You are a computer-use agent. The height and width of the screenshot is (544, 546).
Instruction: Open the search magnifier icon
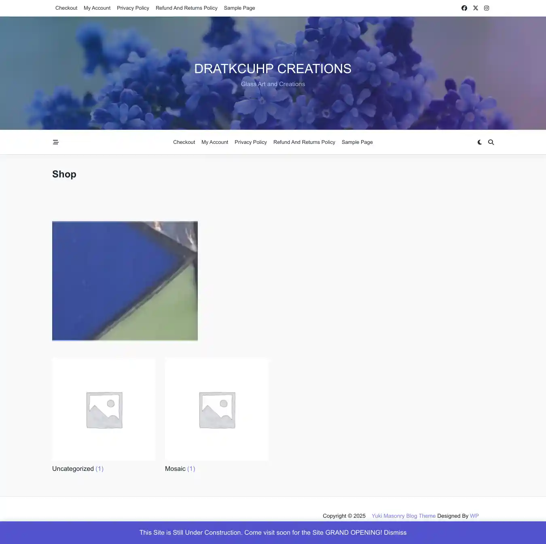click(491, 142)
